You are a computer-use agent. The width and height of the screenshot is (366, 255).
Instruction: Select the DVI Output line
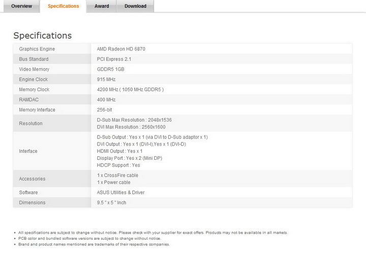click(141, 144)
